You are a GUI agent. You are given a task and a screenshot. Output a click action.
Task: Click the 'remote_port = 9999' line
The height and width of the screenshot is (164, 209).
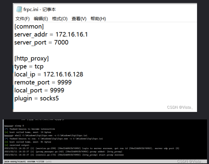point(43,82)
